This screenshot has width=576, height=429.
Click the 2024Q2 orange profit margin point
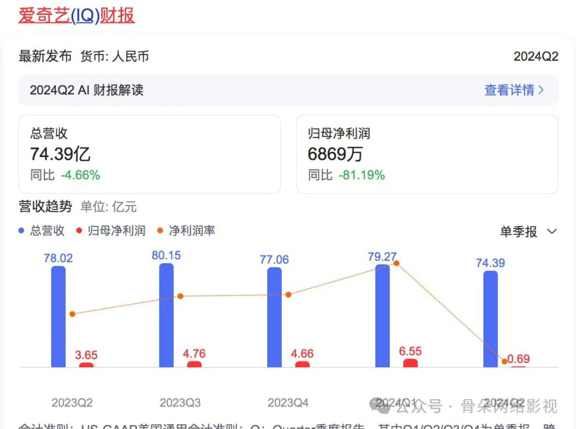pyautogui.click(x=505, y=361)
